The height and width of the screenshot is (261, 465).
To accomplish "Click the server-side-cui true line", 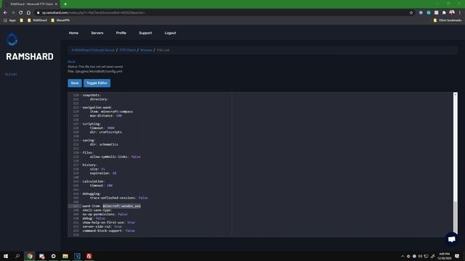I will 102,227.
